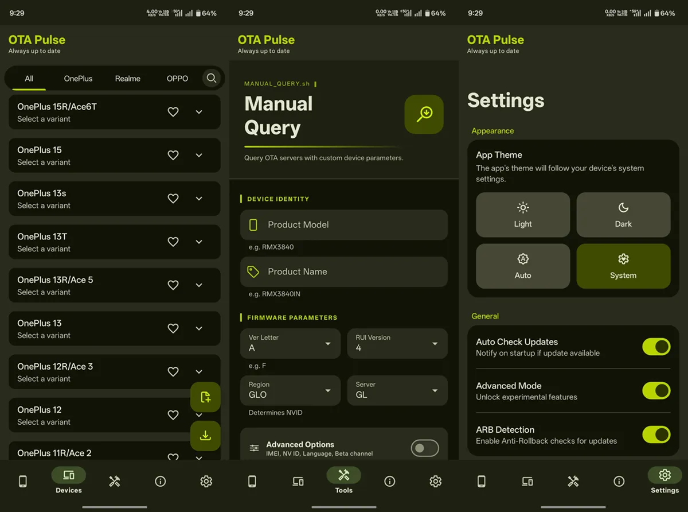688x512 pixels.
Task: Favorite OnePlus 13 with its heart icon
Action: (x=173, y=328)
